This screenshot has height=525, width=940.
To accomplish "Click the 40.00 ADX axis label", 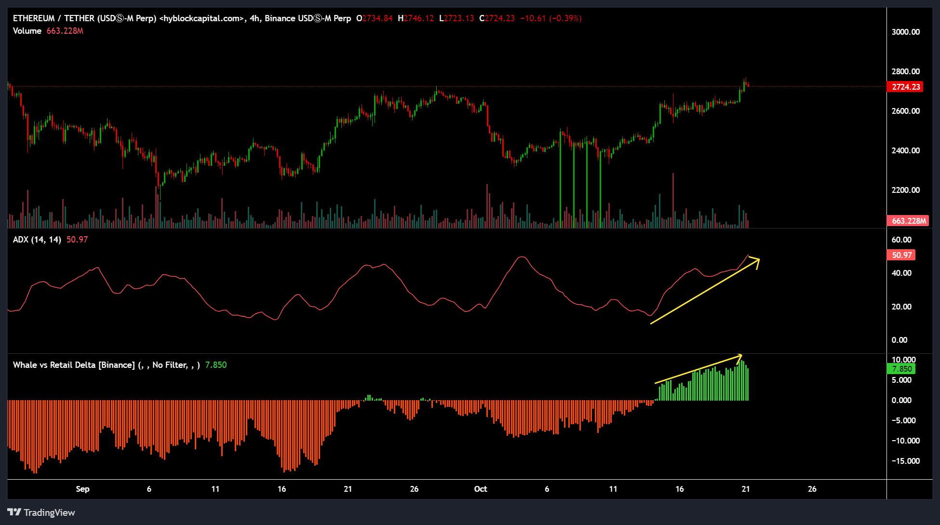I will (x=901, y=273).
